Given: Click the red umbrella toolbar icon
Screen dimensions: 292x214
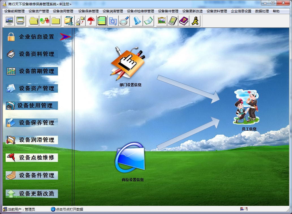Looking at the screenshot, I should [x=91, y=21].
